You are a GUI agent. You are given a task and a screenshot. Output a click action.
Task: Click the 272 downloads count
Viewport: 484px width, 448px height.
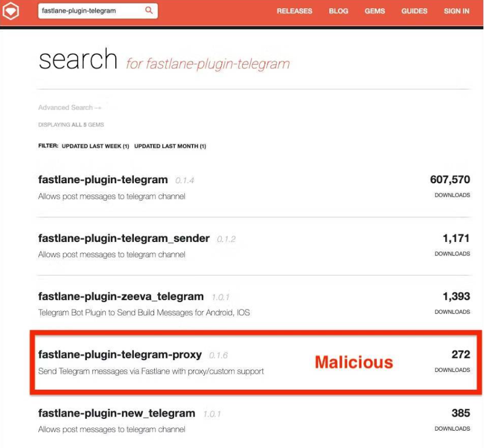[461, 354]
